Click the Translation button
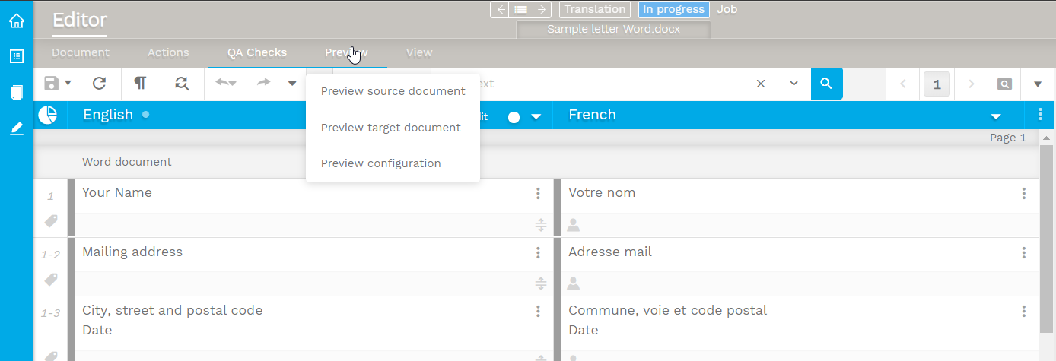 point(594,9)
